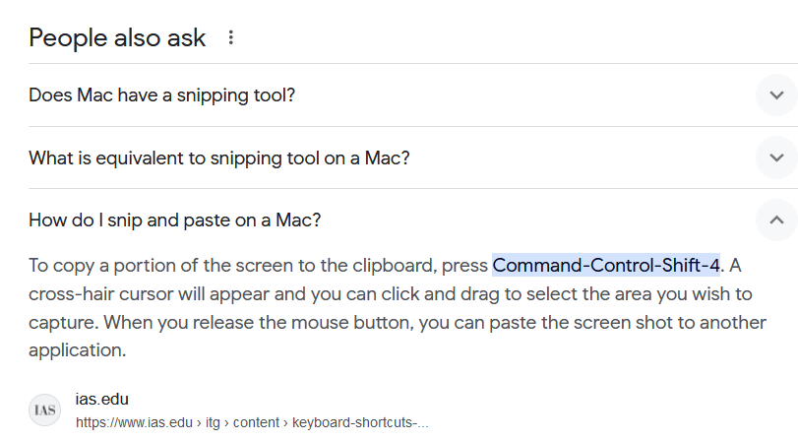Click the IAS site favicon
798x440 pixels.
[x=45, y=409]
